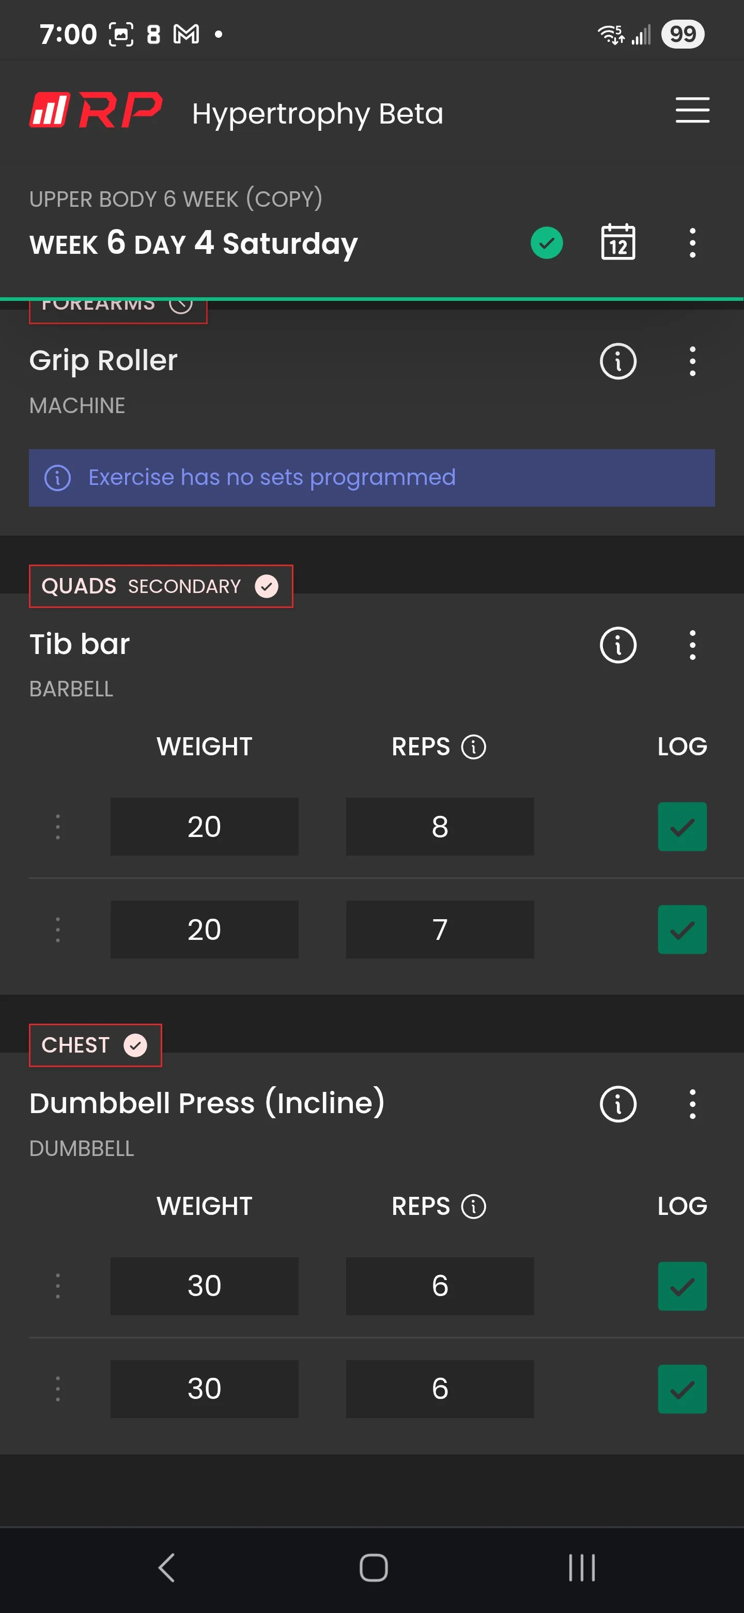This screenshot has width=744, height=1613.
Task: Open the workout calendar icon
Action: pyautogui.click(x=617, y=242)
